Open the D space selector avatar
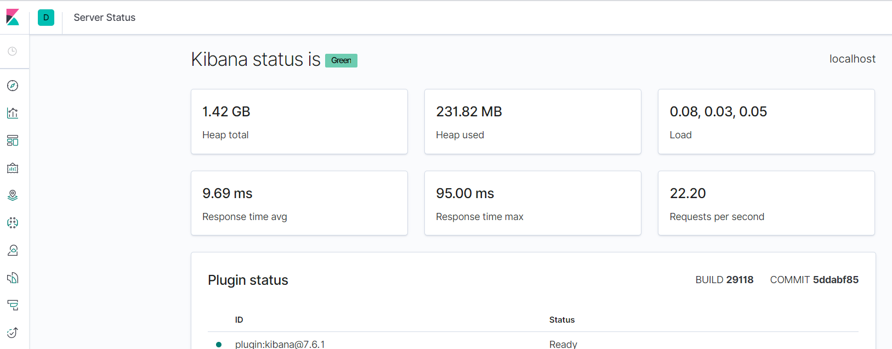The image size is (892, 349). pyautogui.click(x=46, y=18)
